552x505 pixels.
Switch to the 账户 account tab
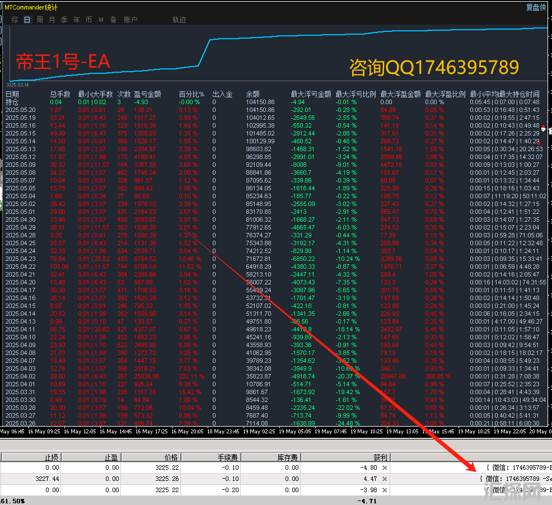[x=130, y=20]
